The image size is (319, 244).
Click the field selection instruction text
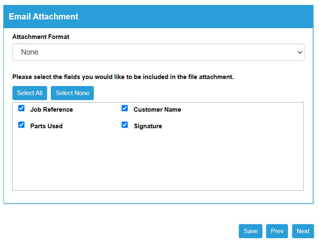tap(123, 77)
